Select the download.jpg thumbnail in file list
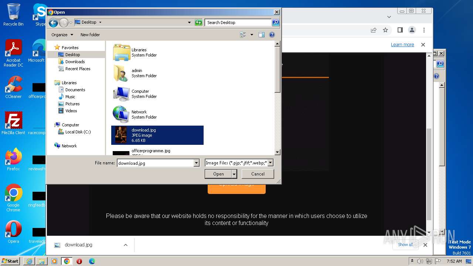Viewport: 473px width, 266px height. [121, 135]
